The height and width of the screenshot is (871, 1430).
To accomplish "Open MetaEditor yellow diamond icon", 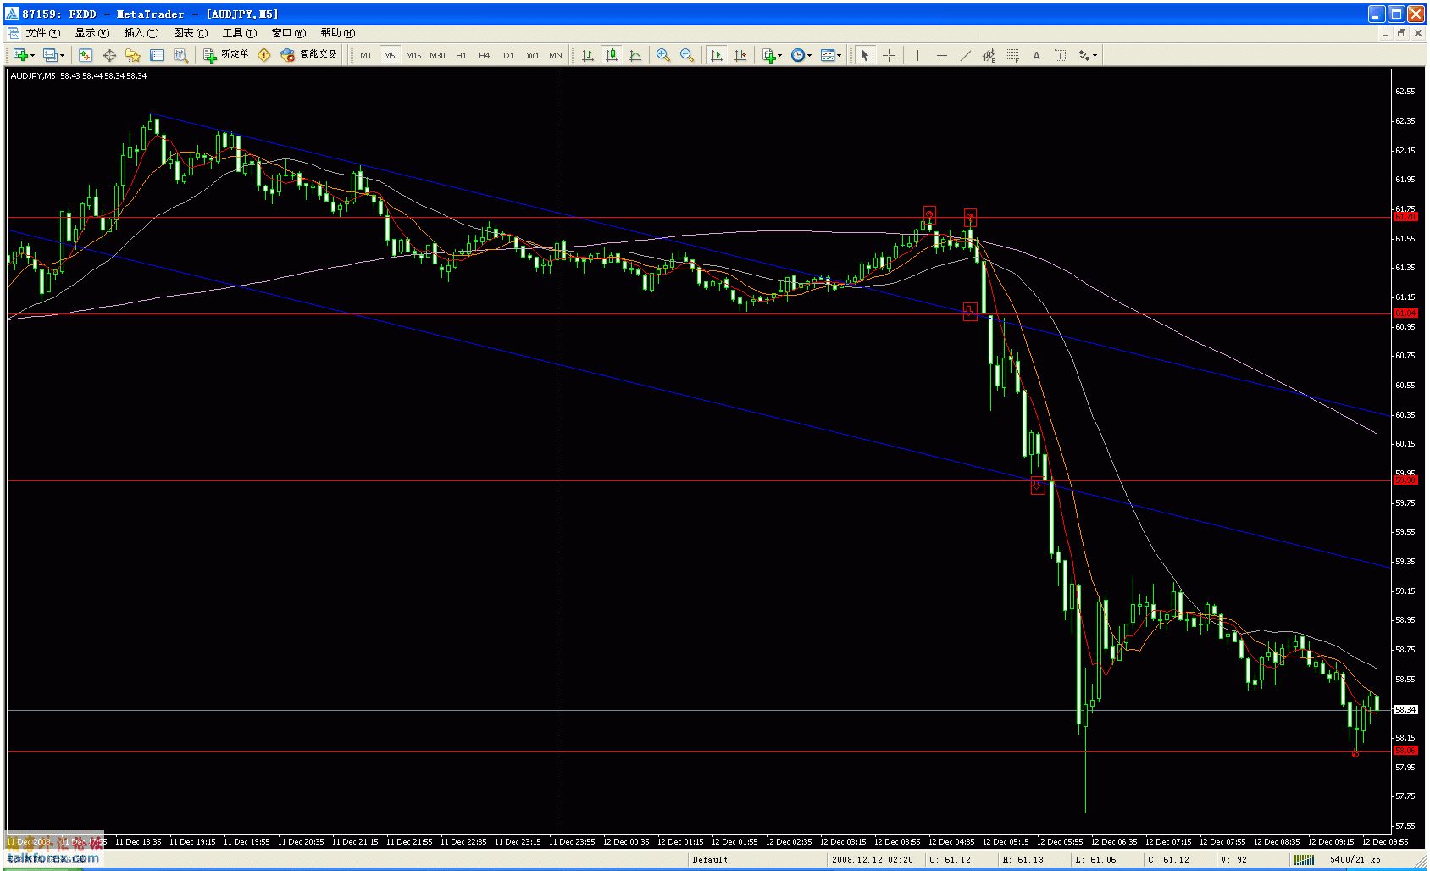I will [264, 55].
